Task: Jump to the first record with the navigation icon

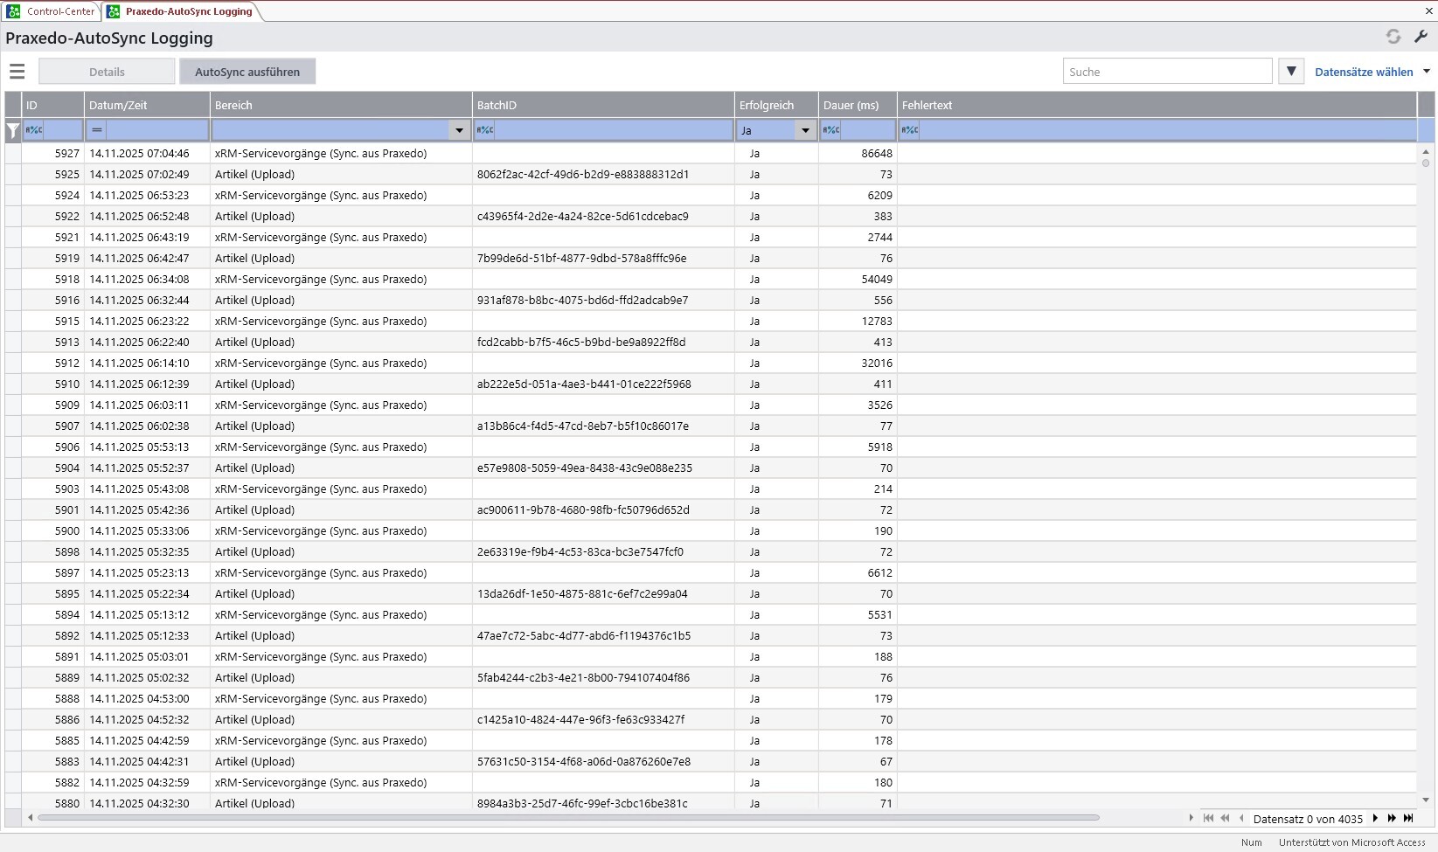Action: tap(1207, 819)
